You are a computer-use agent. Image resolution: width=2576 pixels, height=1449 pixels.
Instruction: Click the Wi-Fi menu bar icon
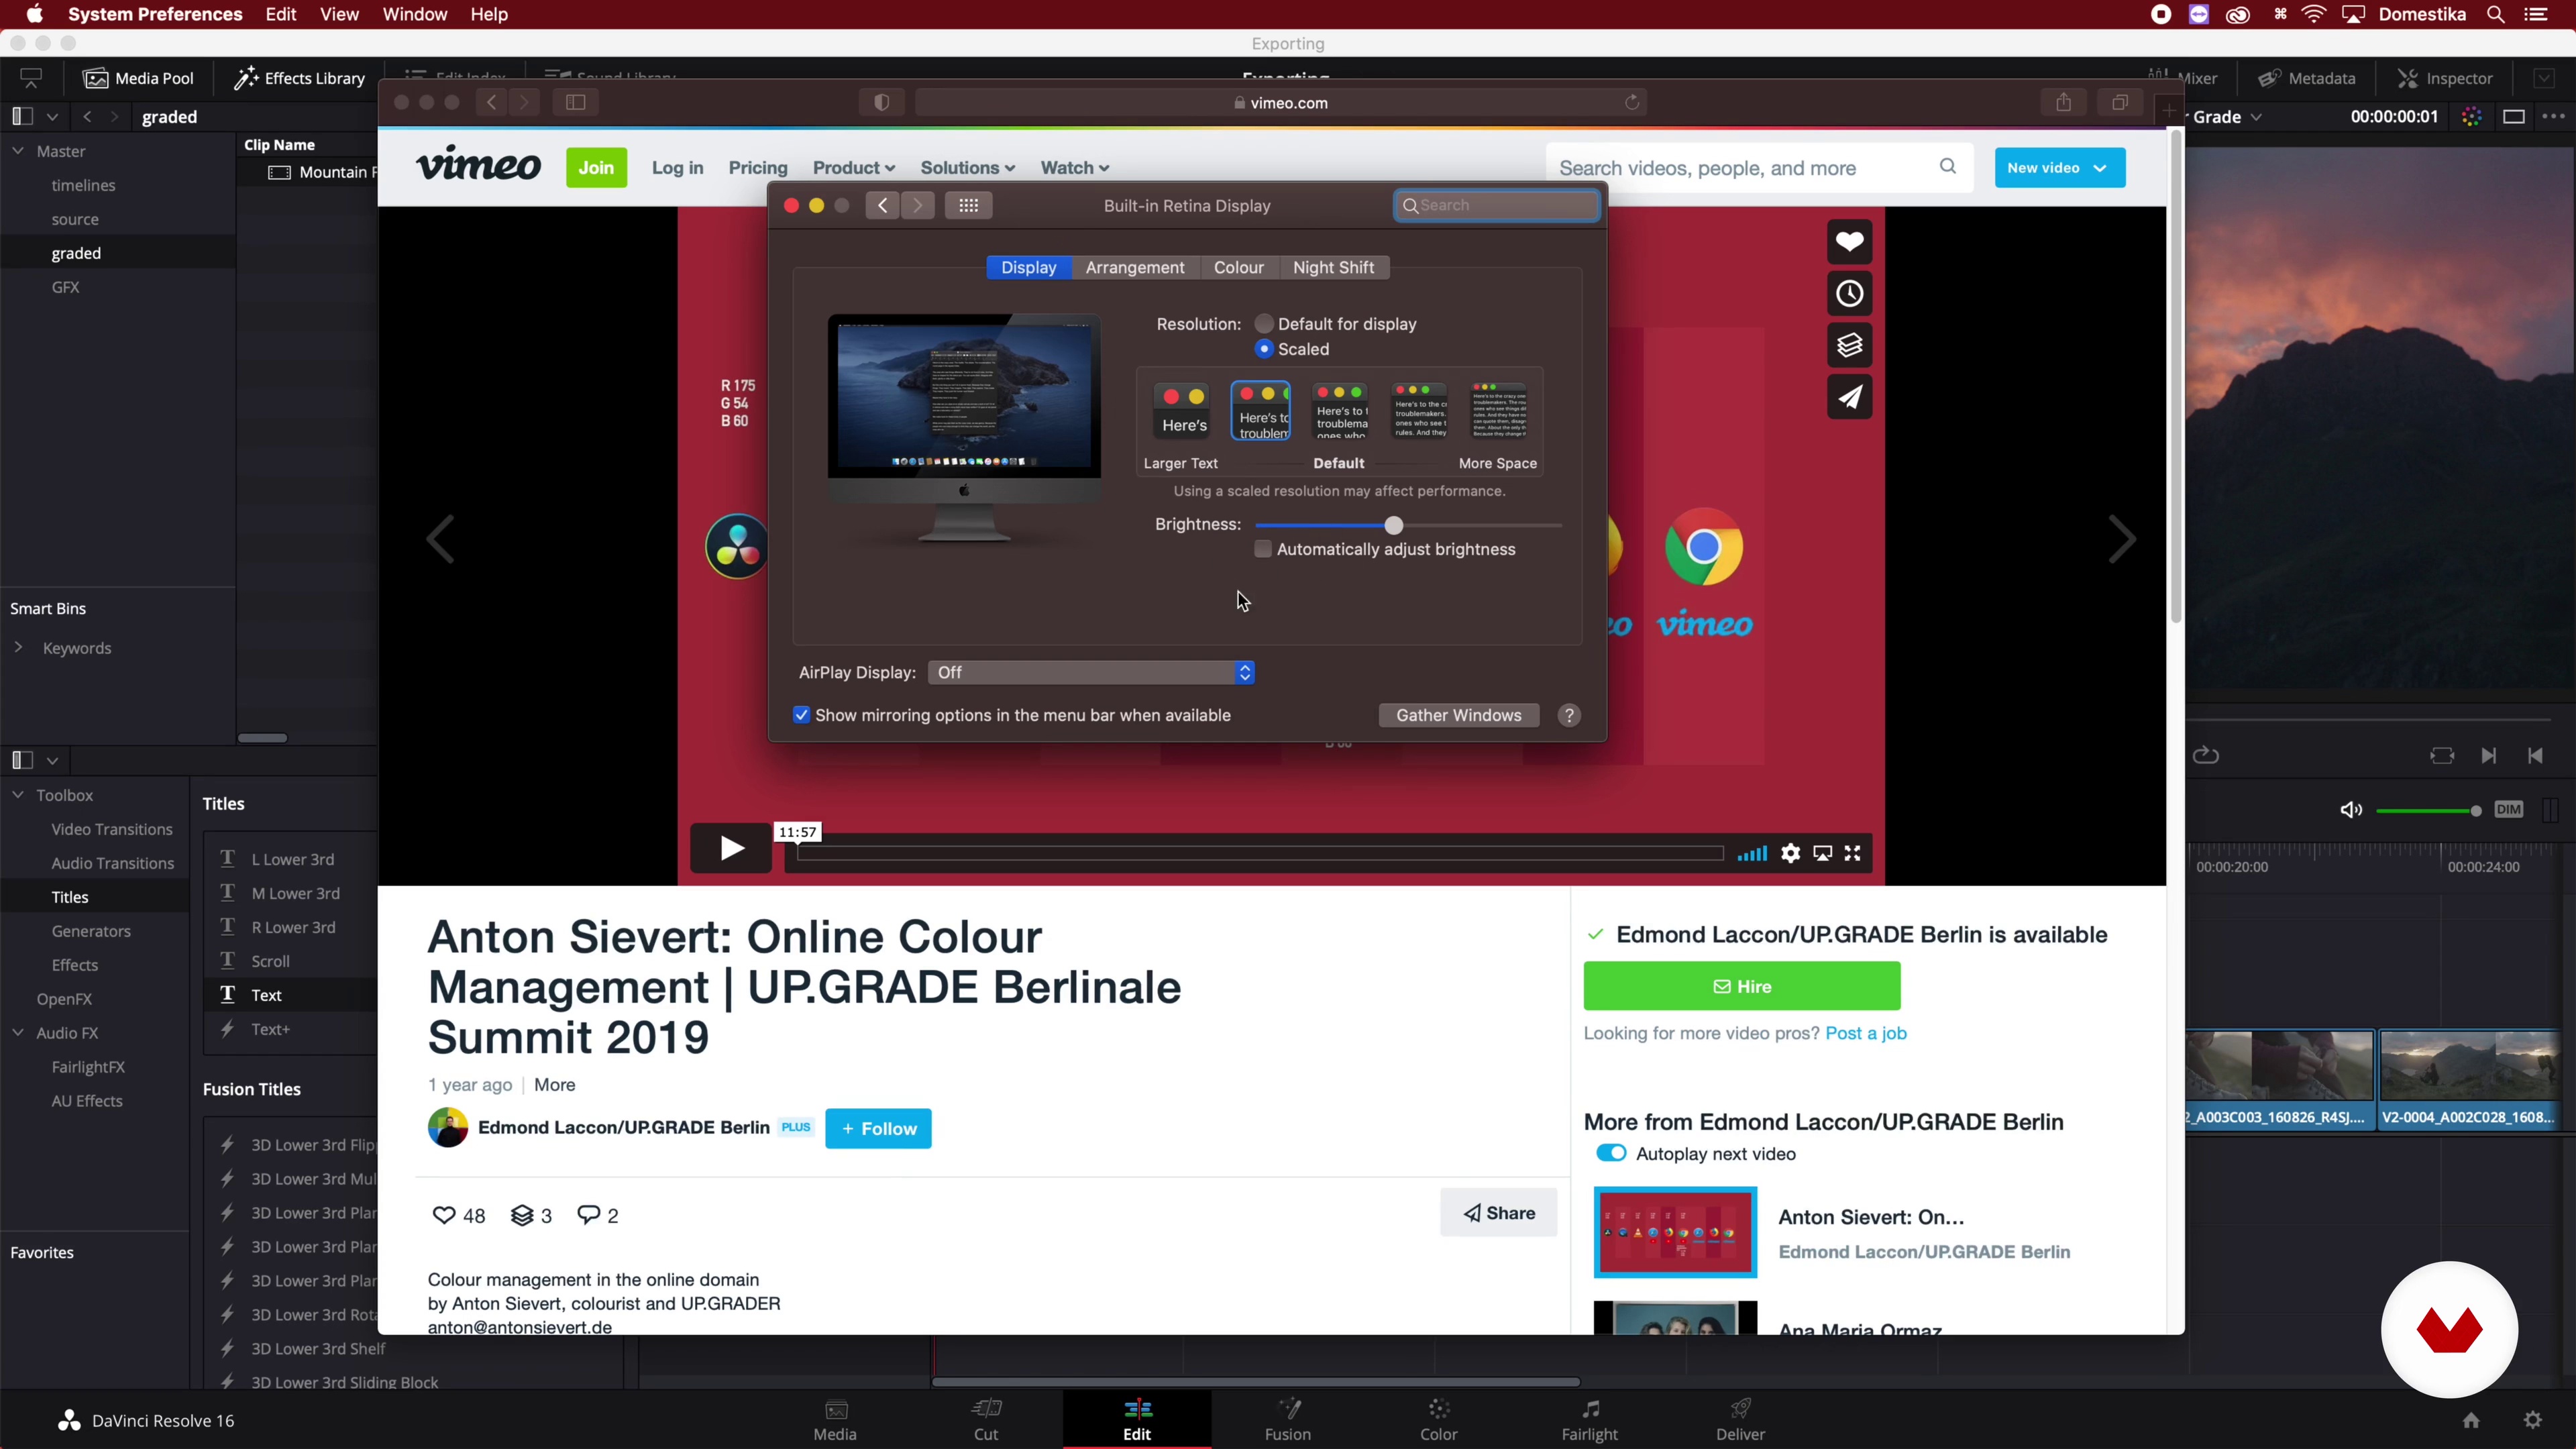coord(2314,14)
